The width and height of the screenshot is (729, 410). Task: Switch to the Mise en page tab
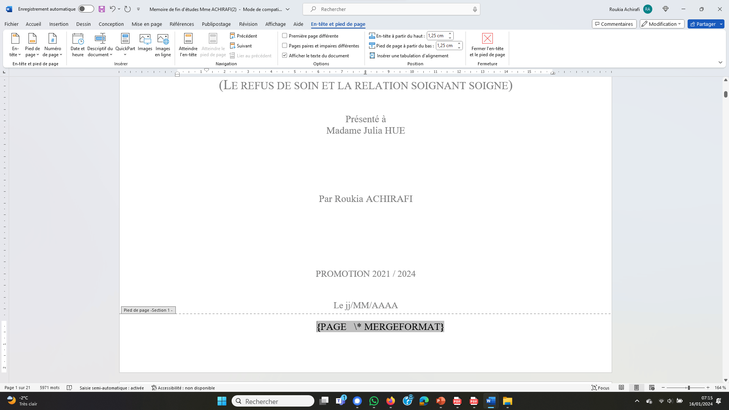[147, 24]
